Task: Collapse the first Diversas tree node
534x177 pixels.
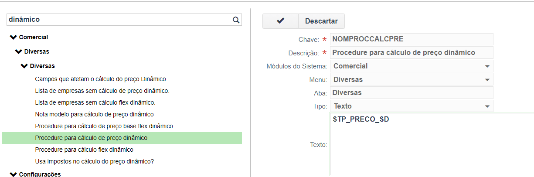Action: 18,51
